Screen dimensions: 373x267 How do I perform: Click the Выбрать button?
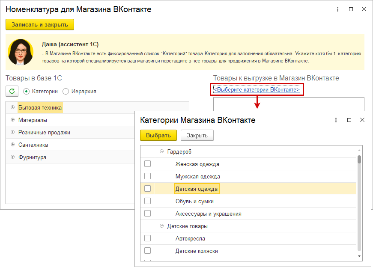click(x=158, y=135)
